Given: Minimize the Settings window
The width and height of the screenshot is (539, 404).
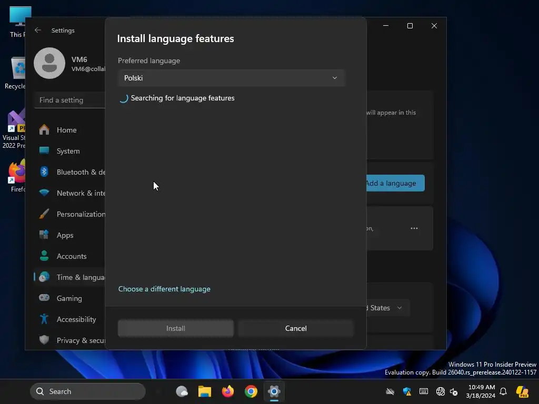Looking at the screenshot, I should pyautogui.click(x=386, y=26).
